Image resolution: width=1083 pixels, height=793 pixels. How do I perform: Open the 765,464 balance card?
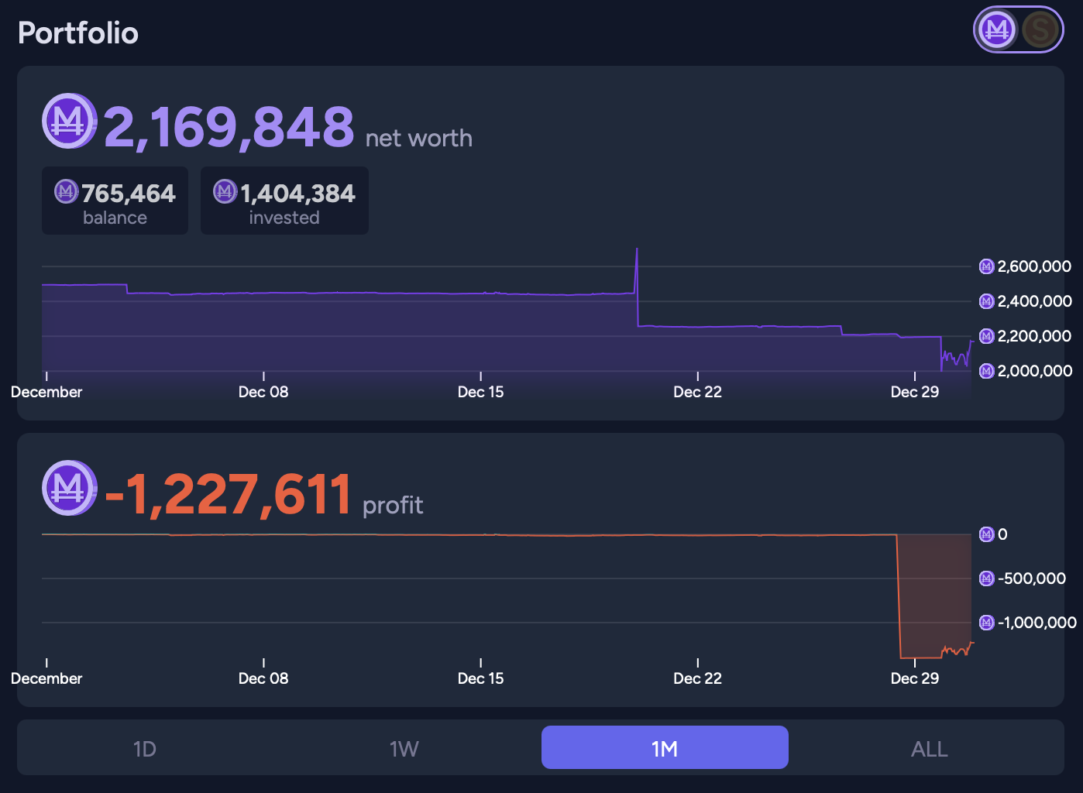pyautogui.click(x=115, y=201)
